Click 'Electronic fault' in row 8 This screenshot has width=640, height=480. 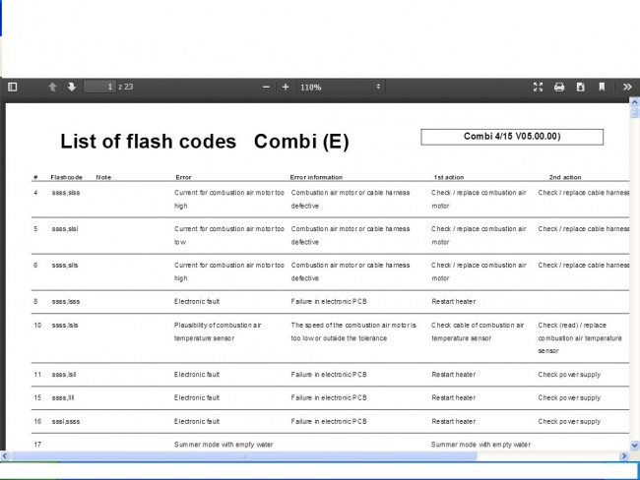pos(197,302)
